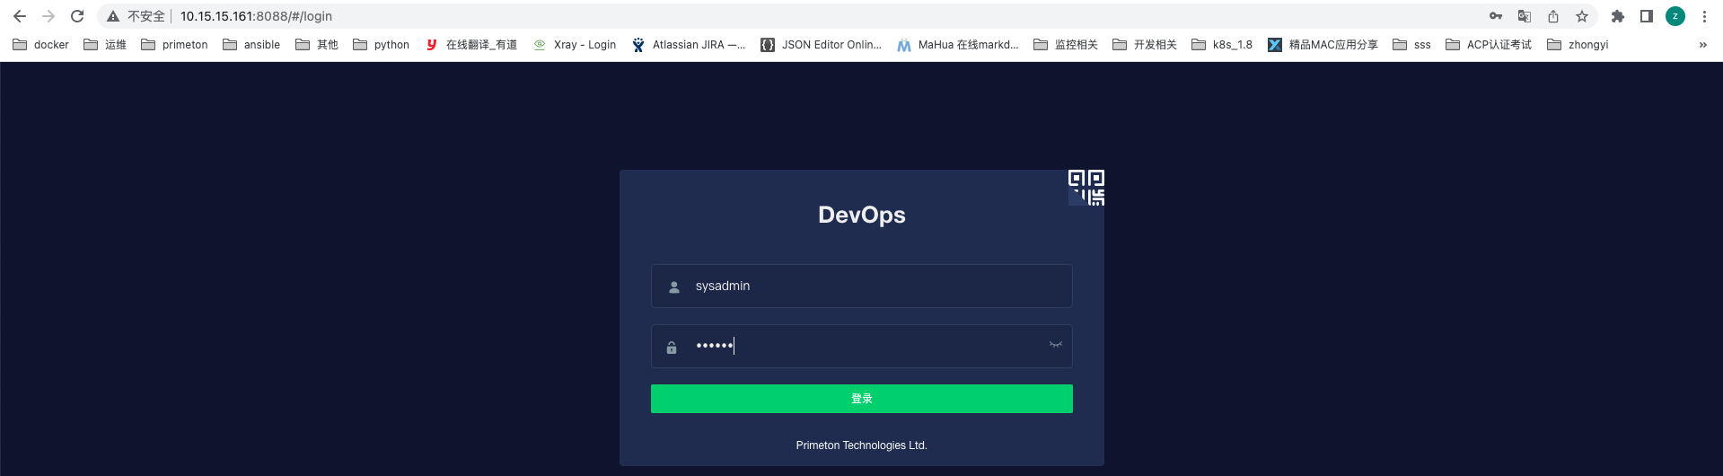The width and height of the screenshot is (1723, 476).
Task: Open the green profile avatar
Action: pos(1675,16)
